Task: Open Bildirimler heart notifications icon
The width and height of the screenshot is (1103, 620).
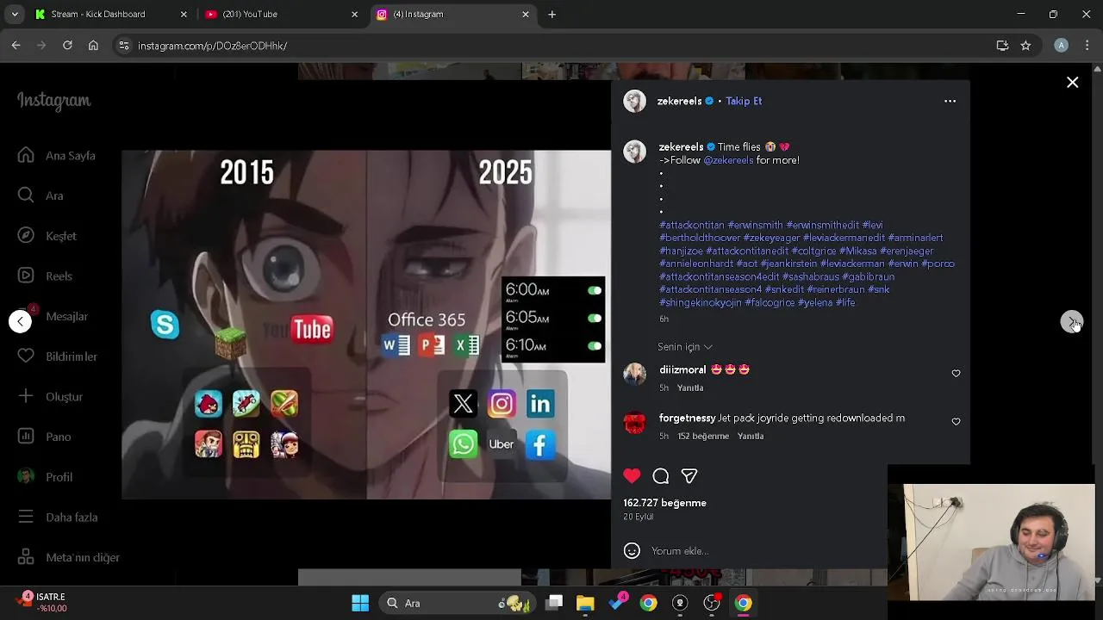Action: [x=26, y=356]
